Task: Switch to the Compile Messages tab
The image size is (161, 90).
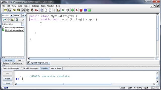Action: [11, 68]
